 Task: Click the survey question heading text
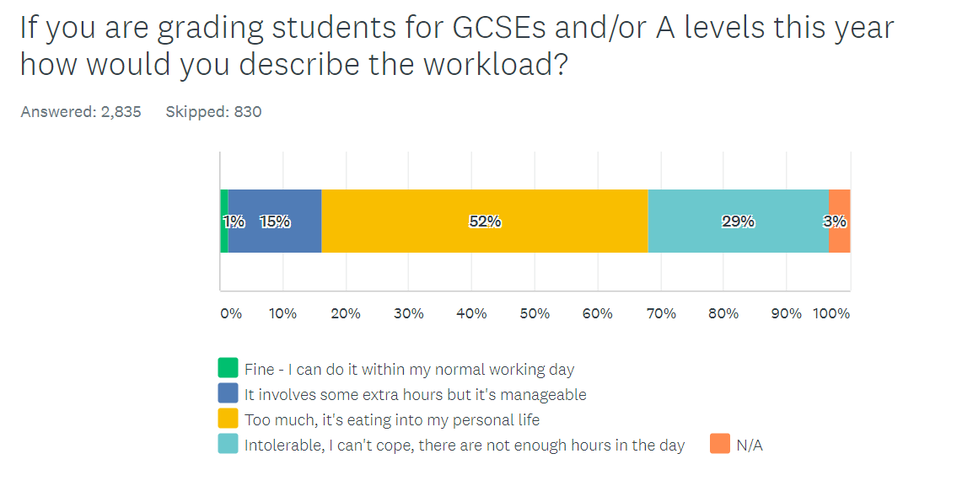click(457, 45)
